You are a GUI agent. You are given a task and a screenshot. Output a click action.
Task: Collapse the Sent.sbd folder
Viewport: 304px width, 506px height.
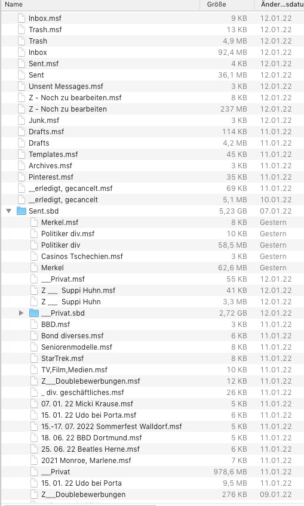click(x=9, y=211)
